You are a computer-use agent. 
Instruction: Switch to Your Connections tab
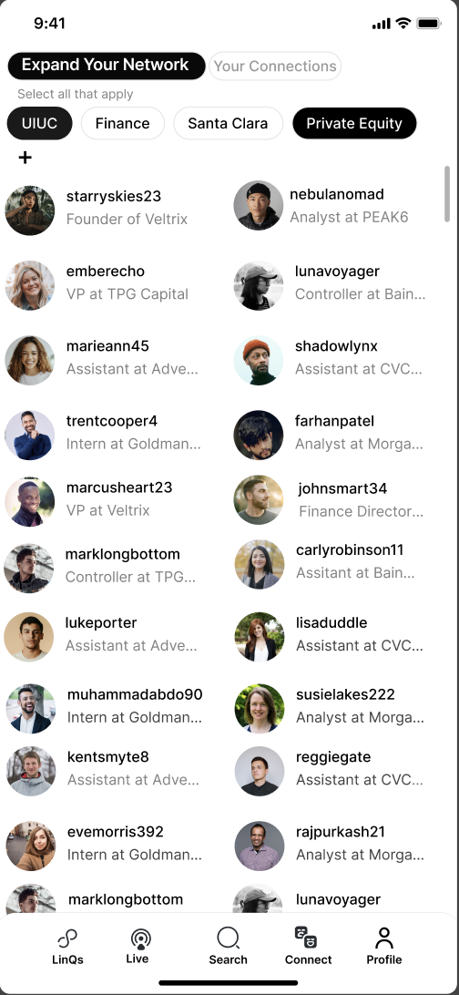275,66
